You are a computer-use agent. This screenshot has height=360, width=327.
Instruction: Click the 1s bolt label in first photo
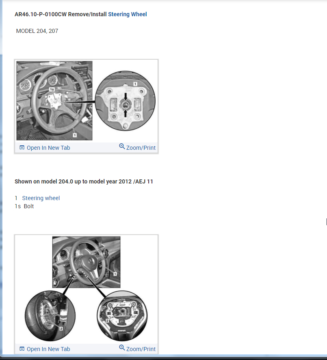coord(52,89)
